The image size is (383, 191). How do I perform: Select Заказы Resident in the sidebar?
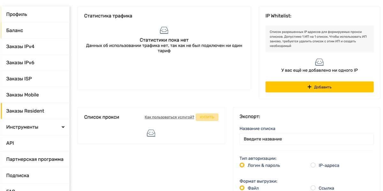click(25, 111)
